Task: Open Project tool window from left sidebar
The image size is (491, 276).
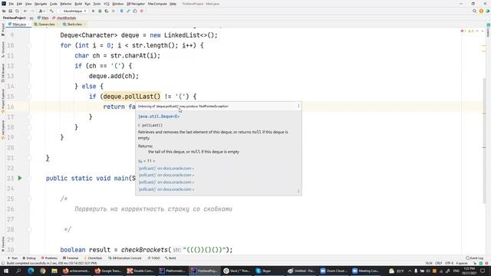Action: (x=3, y=29)
